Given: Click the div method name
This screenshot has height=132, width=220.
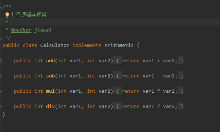Looking at the screenshot, I should (x=50, y=107).
